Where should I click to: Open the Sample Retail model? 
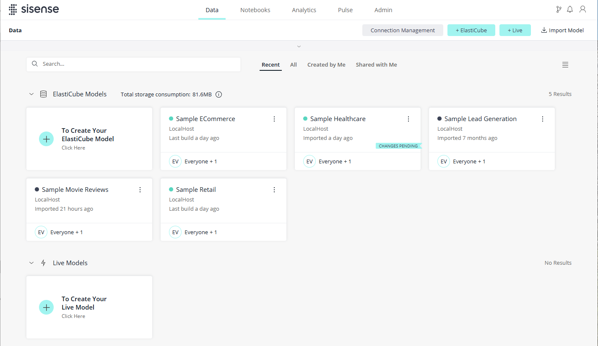(x=196, y=190)
